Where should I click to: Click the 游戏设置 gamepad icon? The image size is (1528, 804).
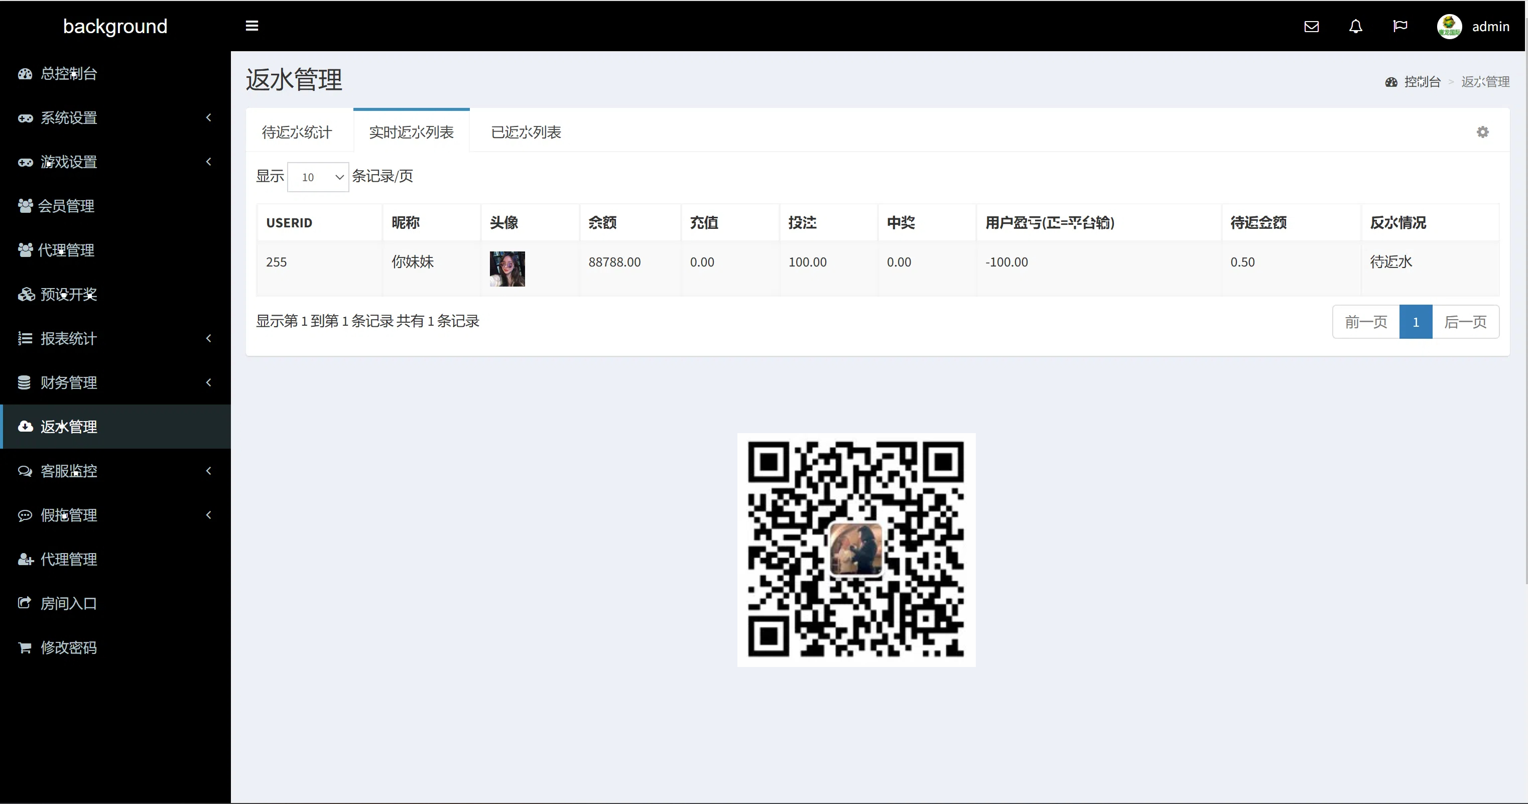(x=25, y=162)
